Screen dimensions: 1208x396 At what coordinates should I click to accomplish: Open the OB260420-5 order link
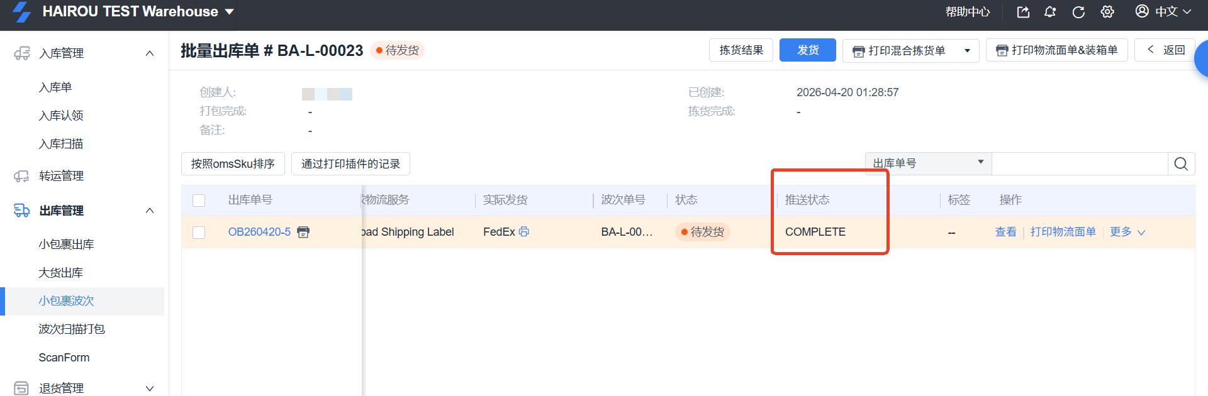click(259, 232)
